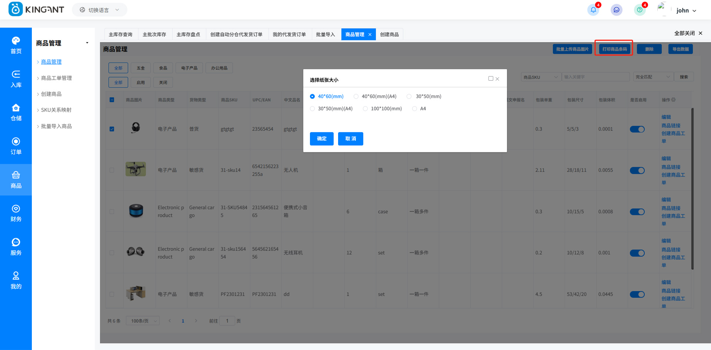The image size is (711, 350).
Task: Click the table's vertical scrollbar
Action: pyautogui.click(x=692, y=189)
